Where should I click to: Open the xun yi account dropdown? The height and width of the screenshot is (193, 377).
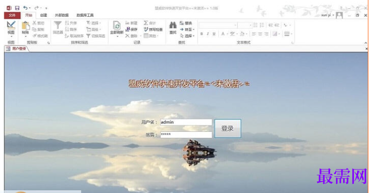tap(328, 15)
